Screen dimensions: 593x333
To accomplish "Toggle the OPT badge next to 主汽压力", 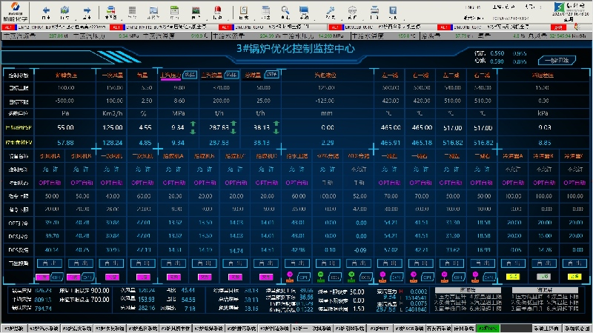I will click(189, 75).
